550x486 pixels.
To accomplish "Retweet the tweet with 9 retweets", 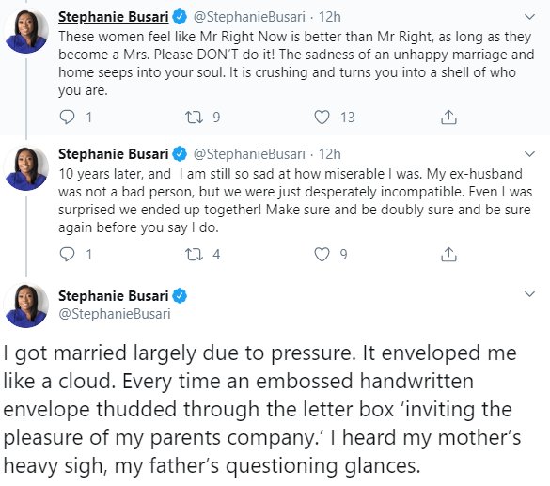I will (194, 118).
